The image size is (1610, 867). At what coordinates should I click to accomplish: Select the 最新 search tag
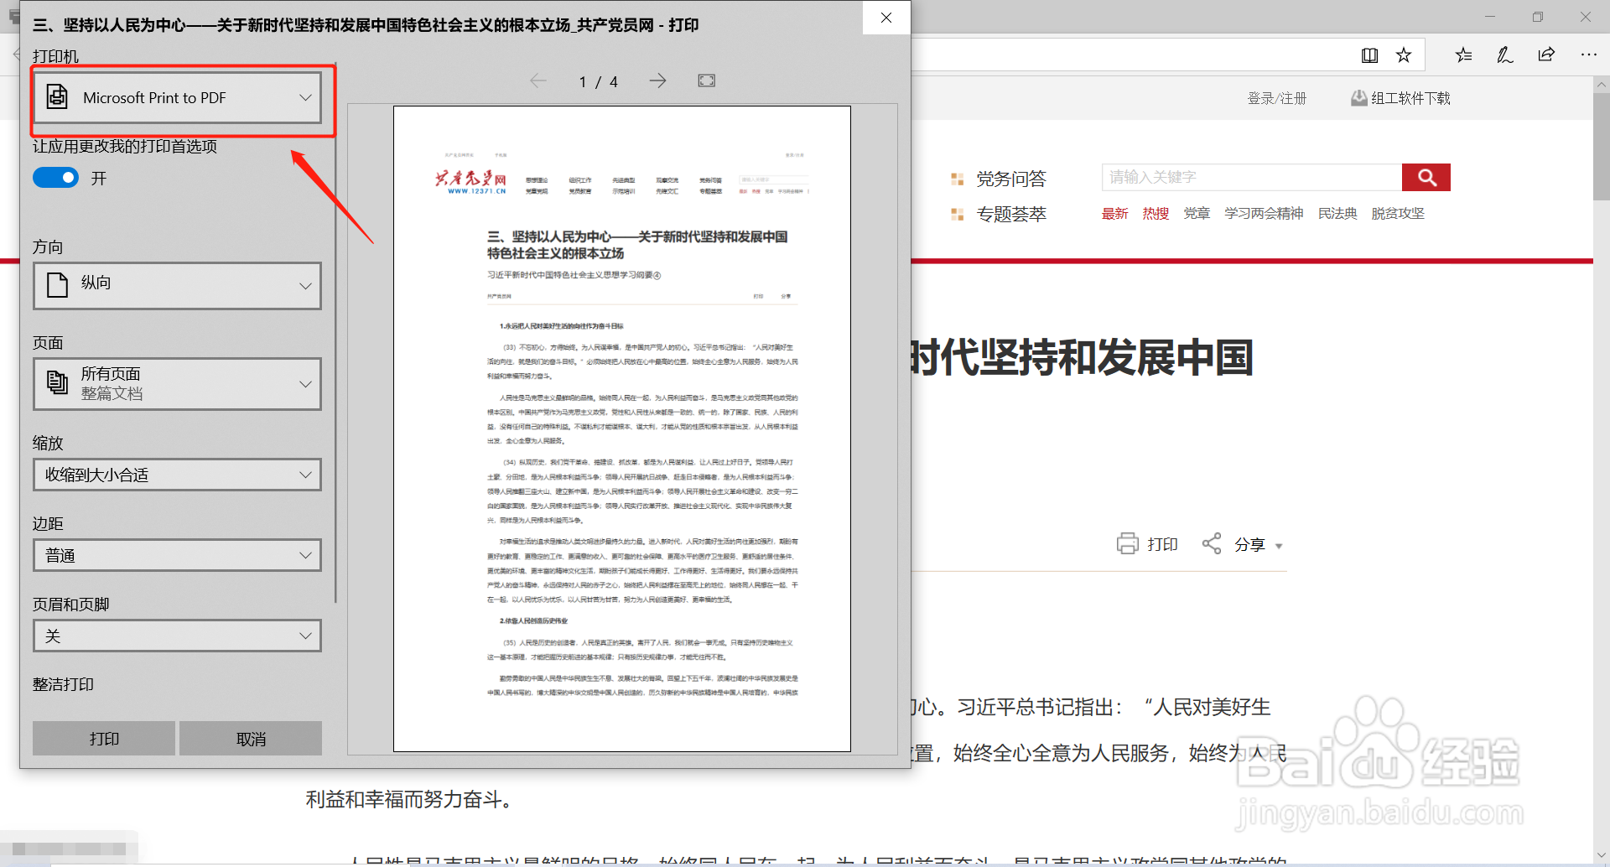1114,213
